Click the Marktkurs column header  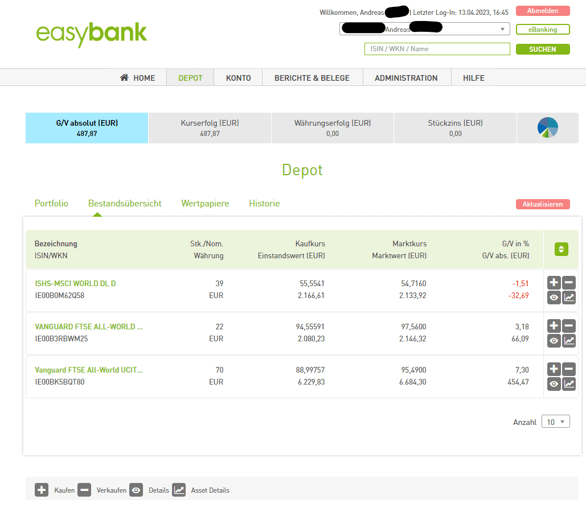(x=409, y=243)
